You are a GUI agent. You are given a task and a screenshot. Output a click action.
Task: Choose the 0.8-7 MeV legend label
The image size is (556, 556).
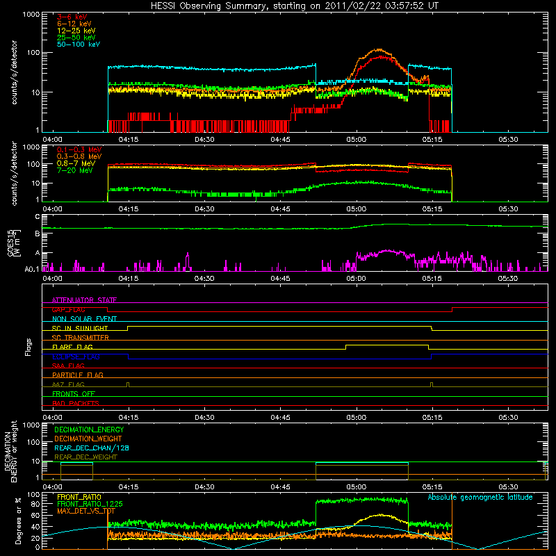(76, 163)
